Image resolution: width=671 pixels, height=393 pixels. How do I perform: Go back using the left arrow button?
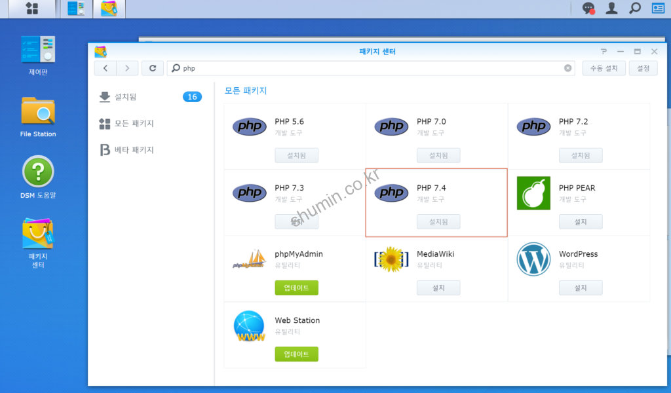coord(105,68)
